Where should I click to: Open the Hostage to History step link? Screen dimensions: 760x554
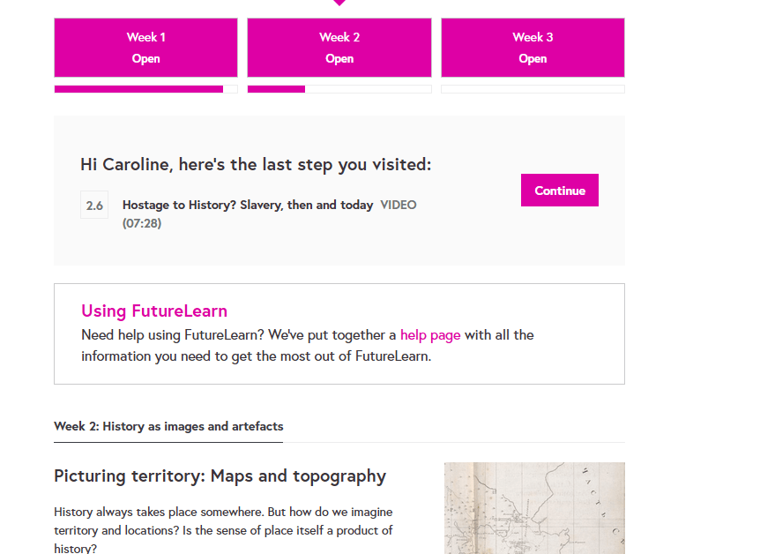pyautogui.click(x=248, y=205)
